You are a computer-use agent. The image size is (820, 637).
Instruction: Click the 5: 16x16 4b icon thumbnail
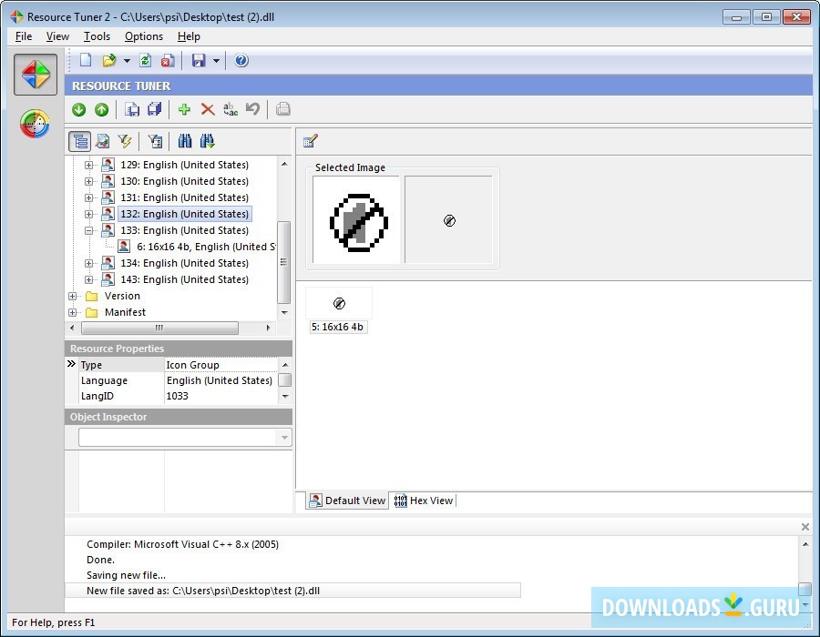click(339, 303)
